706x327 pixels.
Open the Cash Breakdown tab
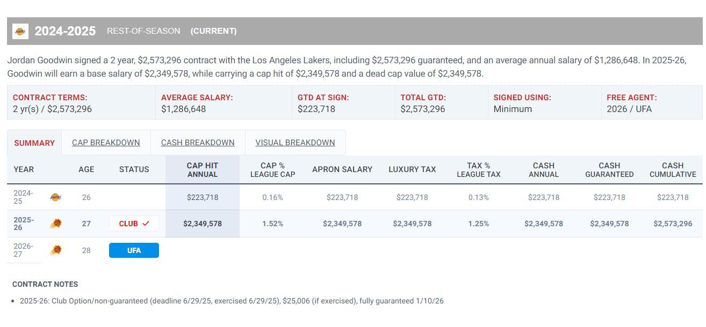coord(198,143)
